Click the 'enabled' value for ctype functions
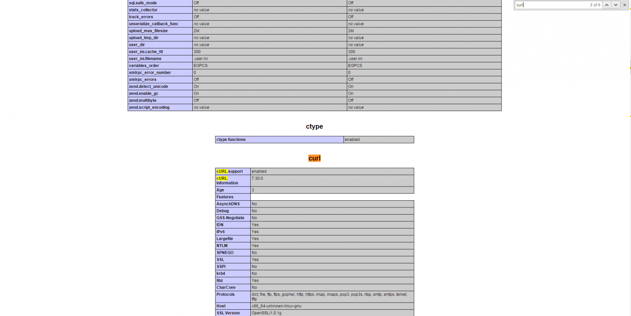 coord(352,139)
